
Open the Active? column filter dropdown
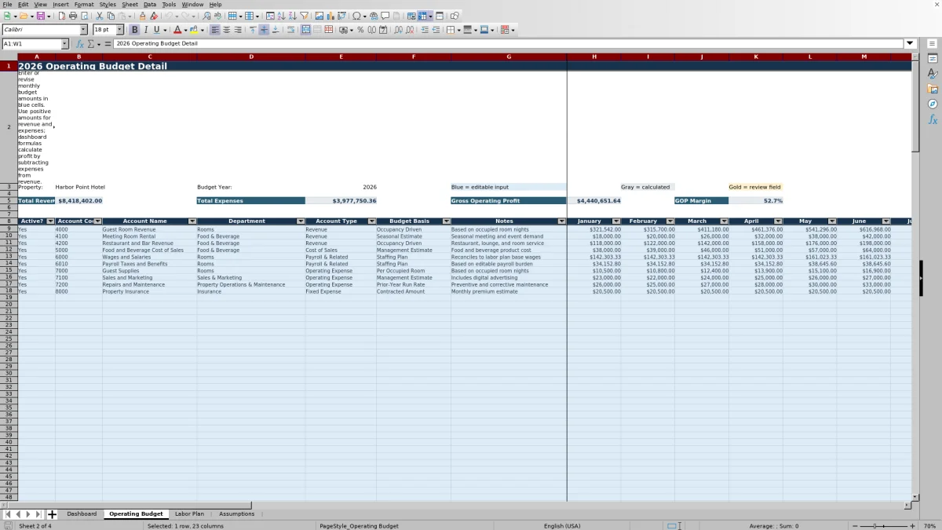pos(51,221)
